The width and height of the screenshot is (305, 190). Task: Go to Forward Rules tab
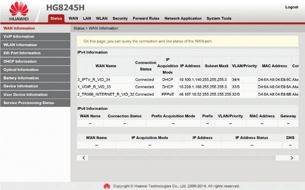pos(146,18)
